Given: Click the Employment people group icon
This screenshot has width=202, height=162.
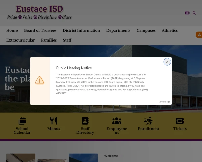Looking at the screenshot, I should tap(117, 121).
